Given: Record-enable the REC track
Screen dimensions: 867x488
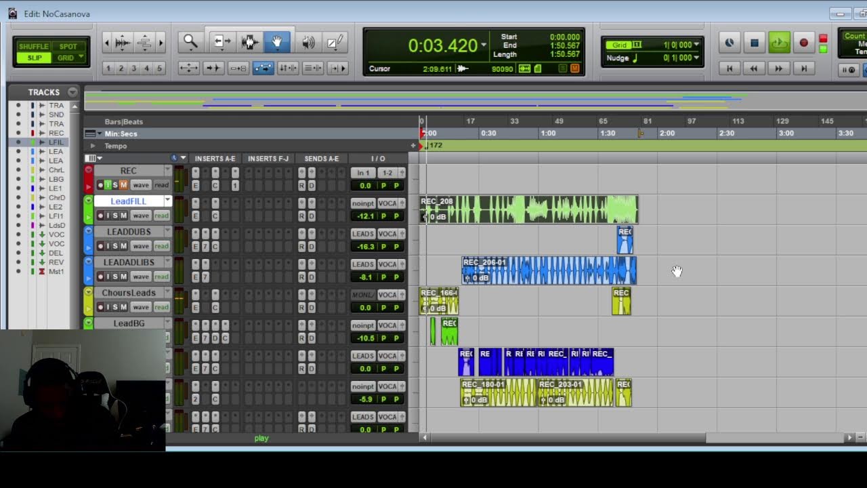Looking at the screenshot, I should [x=100, y=185].
